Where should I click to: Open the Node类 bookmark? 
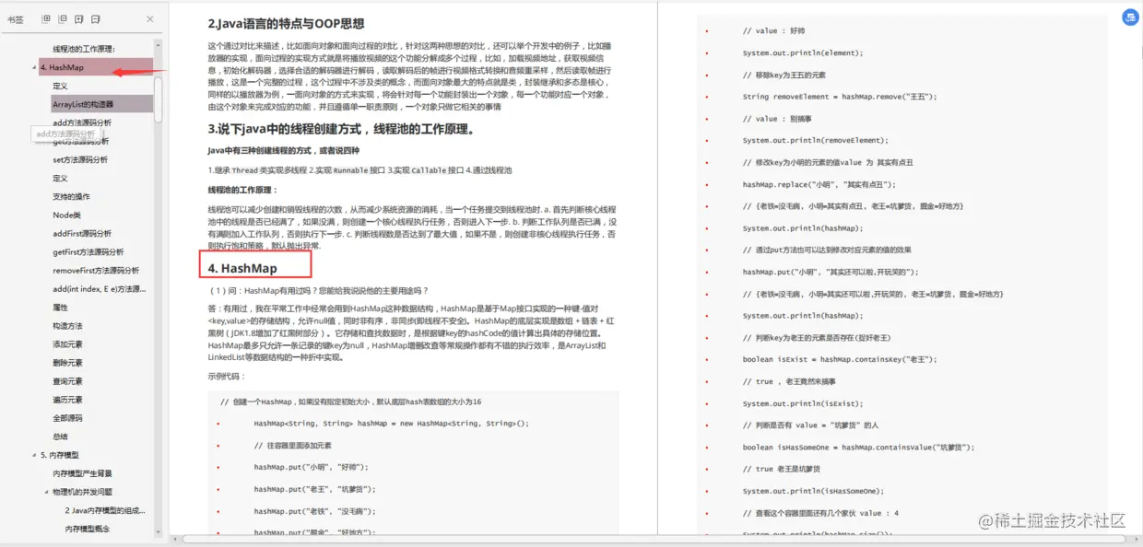click(66, 215)
